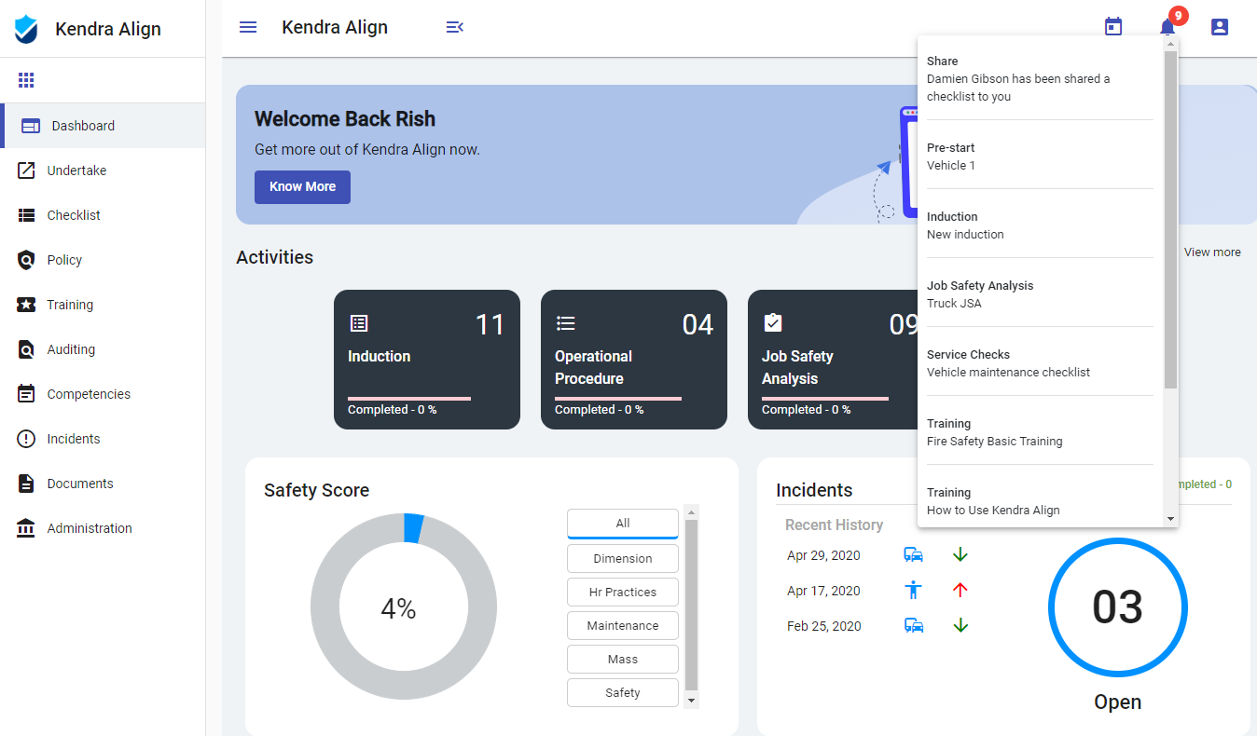This screenshot has width=1257, height=736.
Task: Open the calendar icon in the header
Action: pyautogui.click(x=1113, y=26)
